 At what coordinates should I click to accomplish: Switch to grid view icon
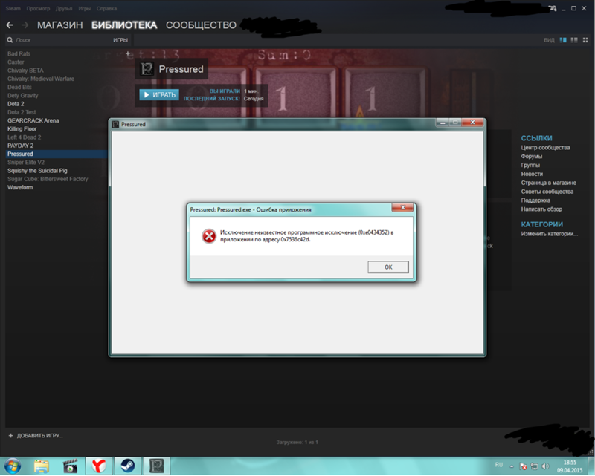tap(585, 40)
